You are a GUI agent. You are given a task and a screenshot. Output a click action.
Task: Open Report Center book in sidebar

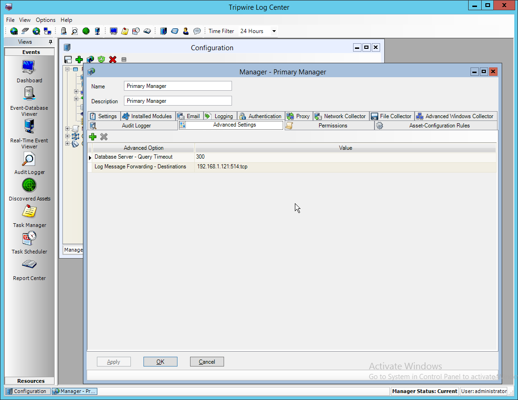coord(29,270)
